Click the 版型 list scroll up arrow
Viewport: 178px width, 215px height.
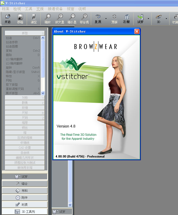click(x=43, y=38)
